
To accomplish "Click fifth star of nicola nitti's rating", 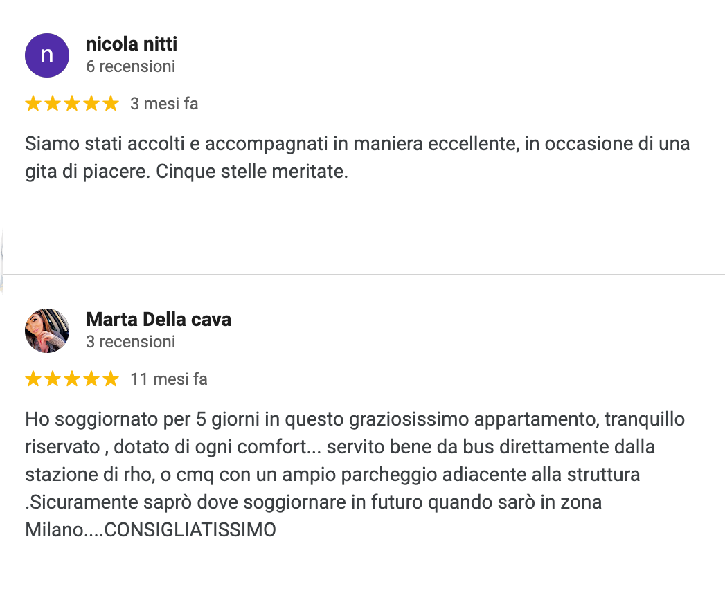I will click(111, 104).
